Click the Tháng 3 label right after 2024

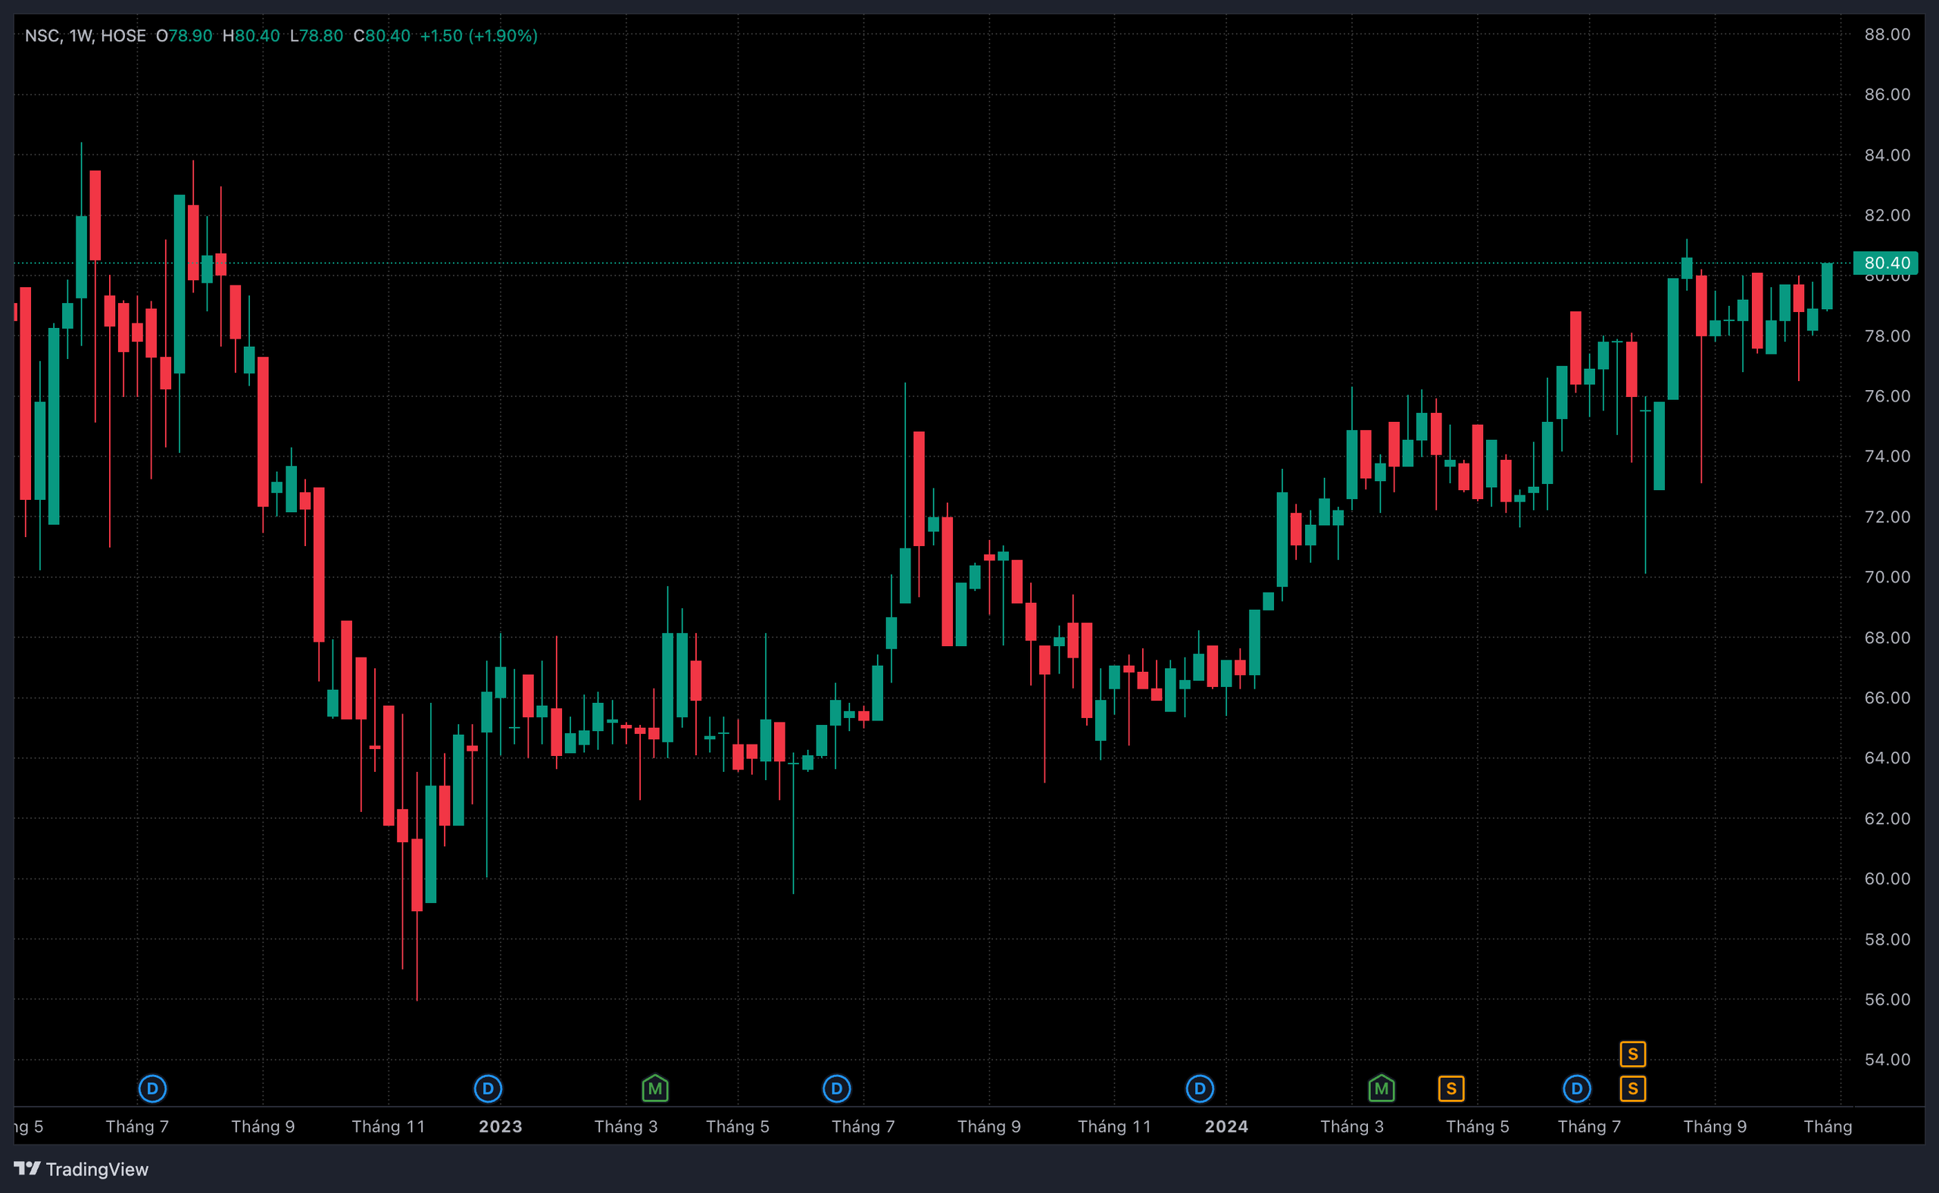pyautogui.click(x=1351, y=1126)
